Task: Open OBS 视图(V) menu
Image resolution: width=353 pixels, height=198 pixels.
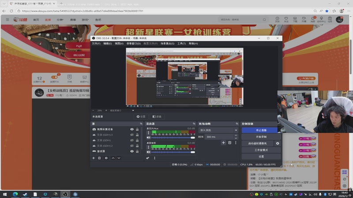Action: coord(119,44)
